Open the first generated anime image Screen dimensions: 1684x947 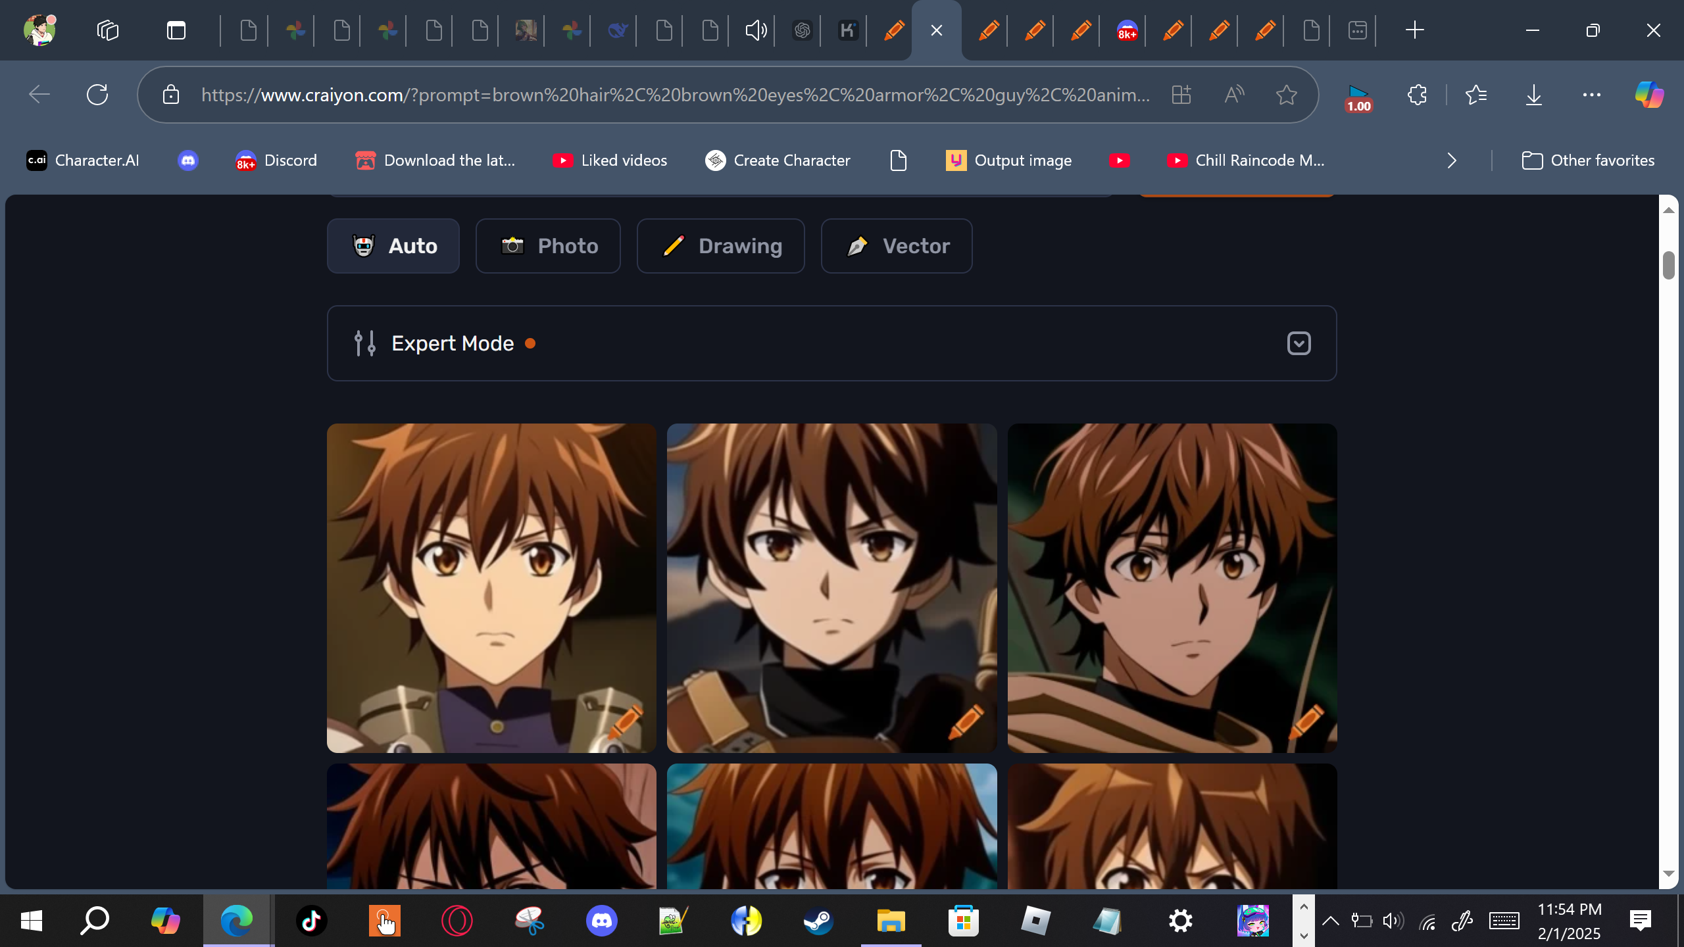click(491, 588)
